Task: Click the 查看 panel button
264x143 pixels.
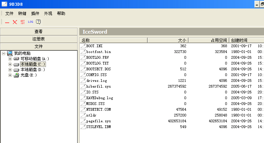Action: point(39,32)
